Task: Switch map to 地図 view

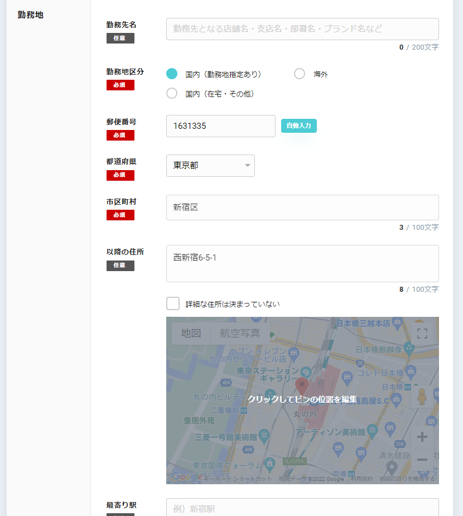Action: 191,334
